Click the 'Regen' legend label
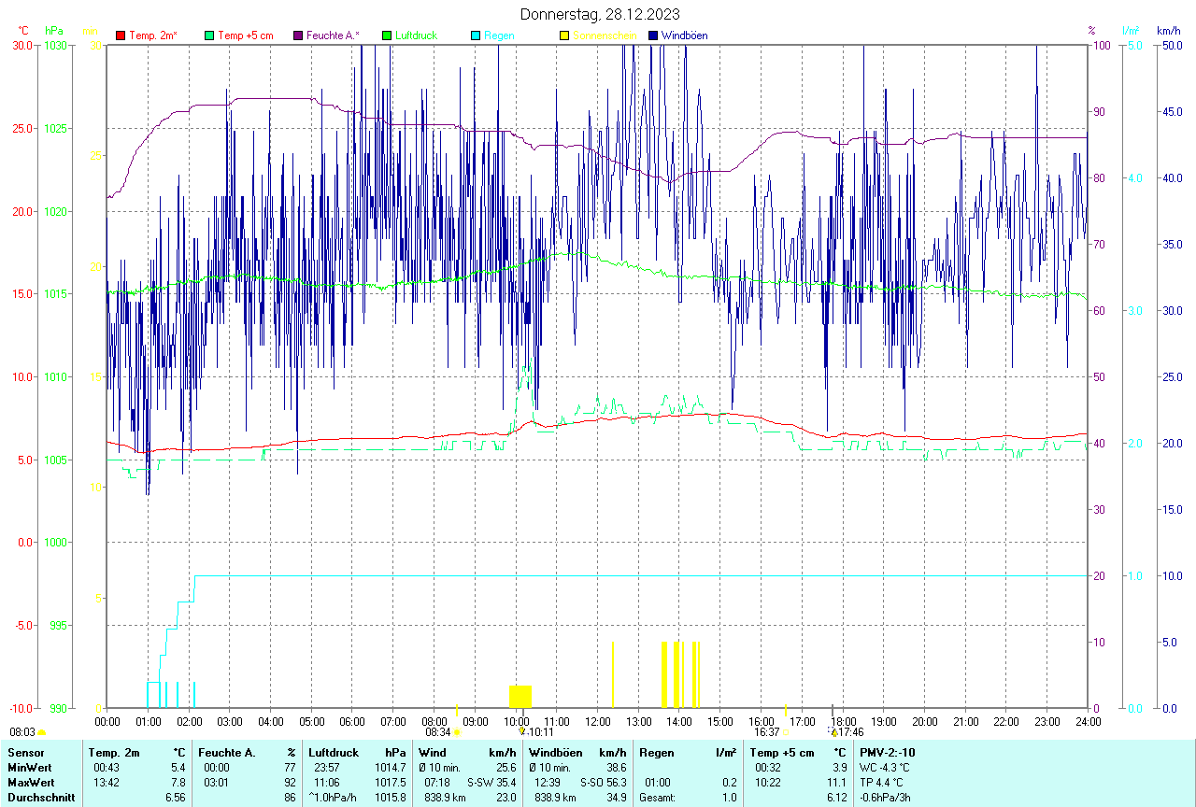 (499, 35)
